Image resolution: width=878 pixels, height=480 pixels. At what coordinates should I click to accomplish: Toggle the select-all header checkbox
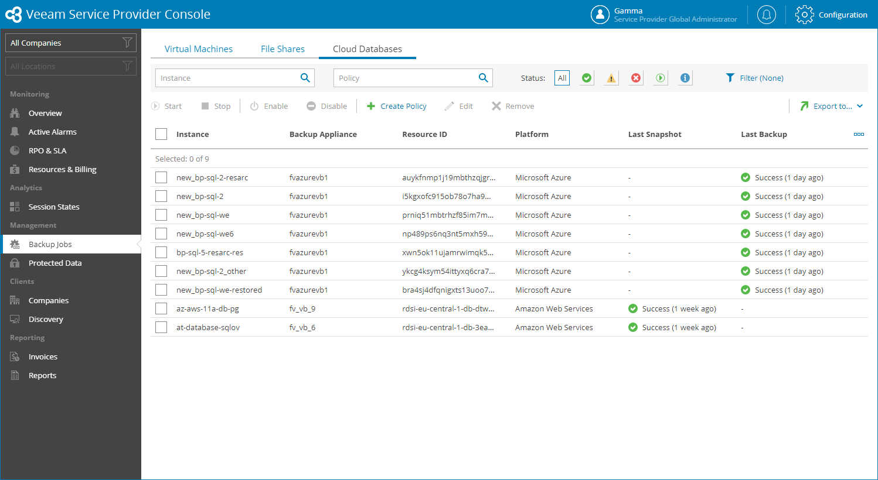[161, 134]
